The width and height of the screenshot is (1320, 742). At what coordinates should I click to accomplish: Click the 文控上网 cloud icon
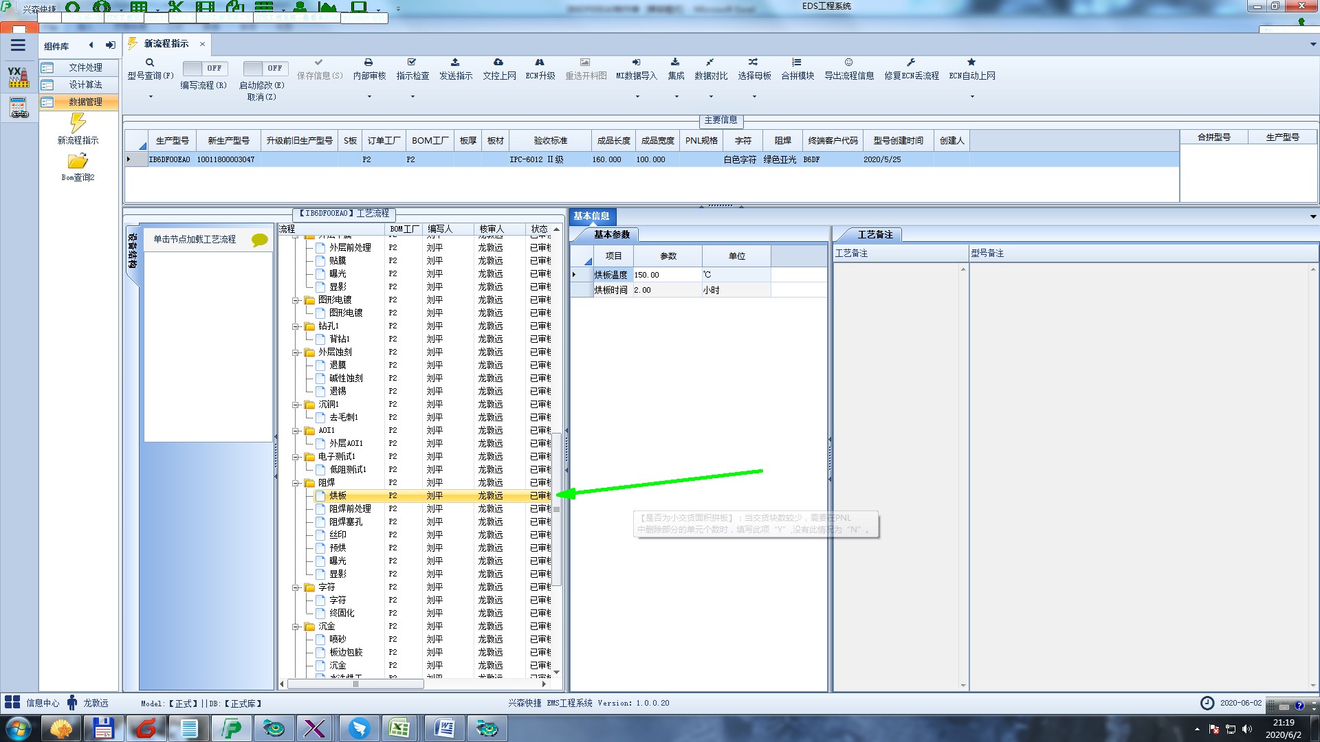click(498, 63)
